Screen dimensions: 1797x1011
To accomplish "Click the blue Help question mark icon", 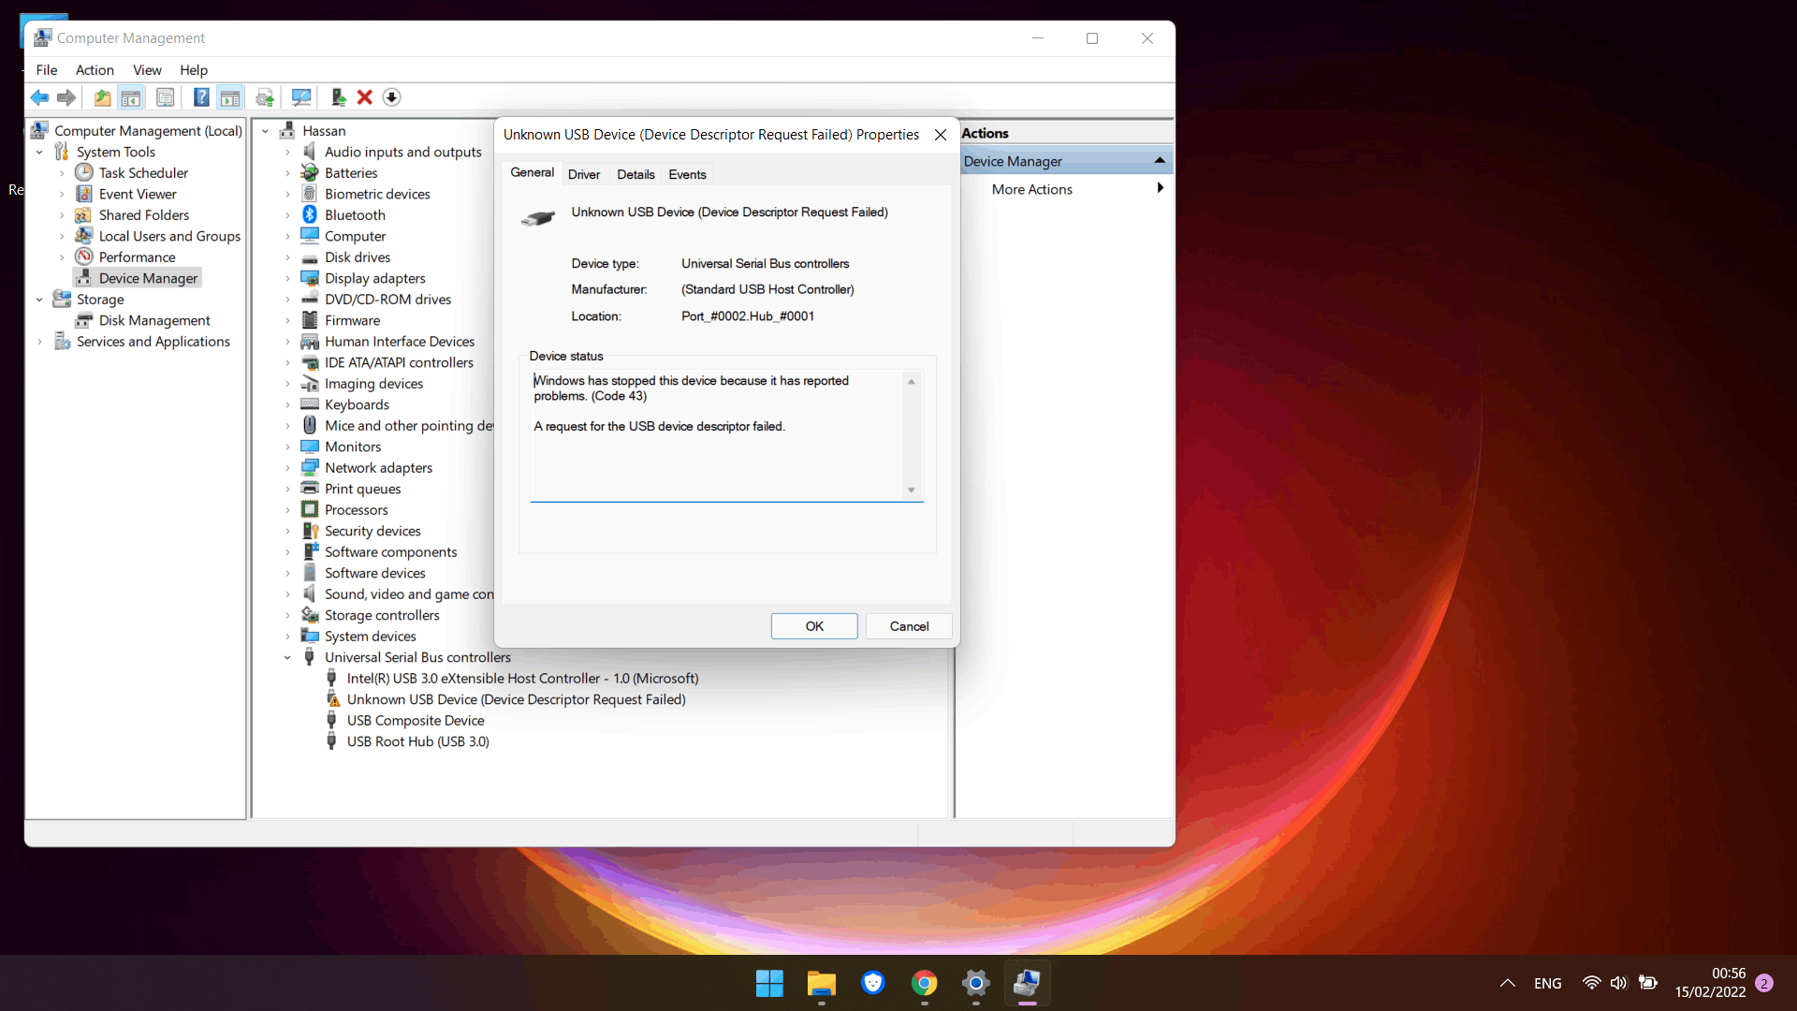I will point(200,97).
